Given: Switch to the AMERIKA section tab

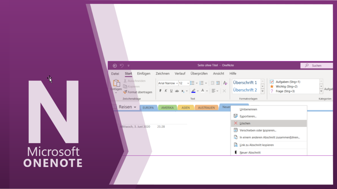Looking at the screenshot, I should (x=167, y=108).
